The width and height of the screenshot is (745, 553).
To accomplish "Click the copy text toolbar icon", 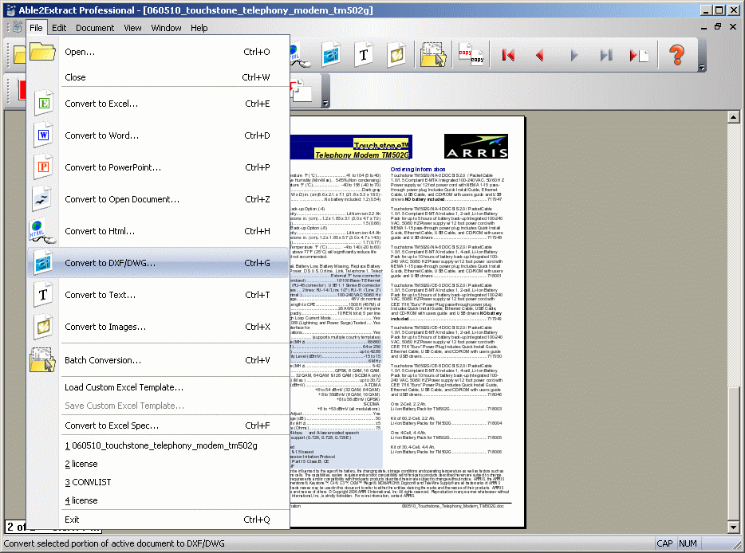I will [x=471, y=55].
